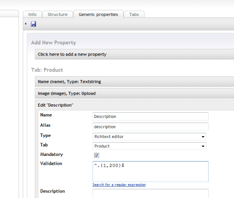The image size is (234, 198).
Task: Select the Generic properties tab
Action: click(98, 15)
